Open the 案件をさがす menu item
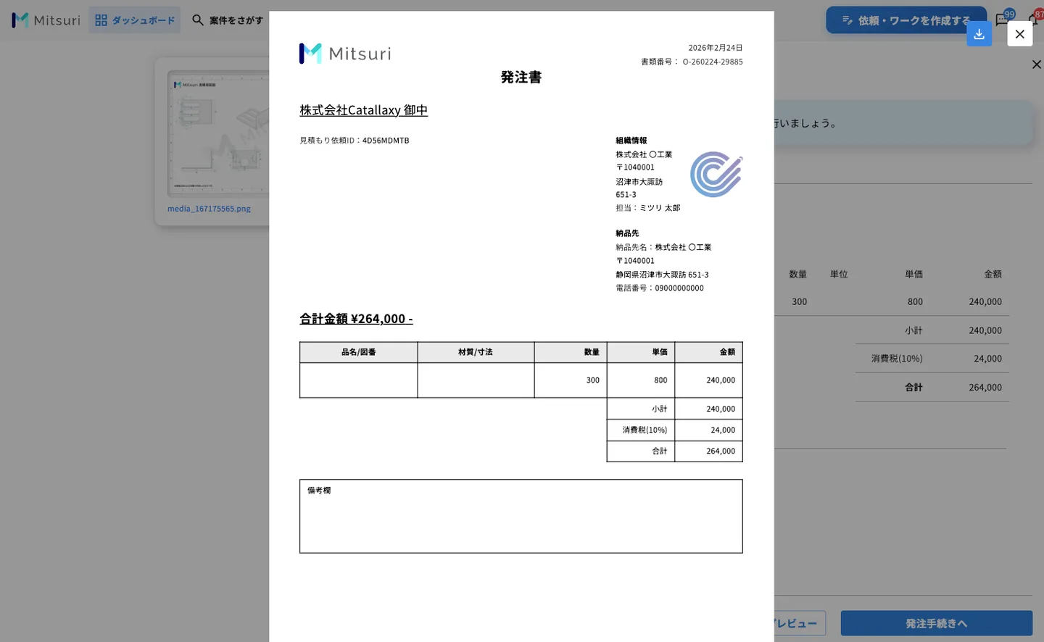This screenshot has width=1044, height=642. pyautogui.click(x=228, y=20)
